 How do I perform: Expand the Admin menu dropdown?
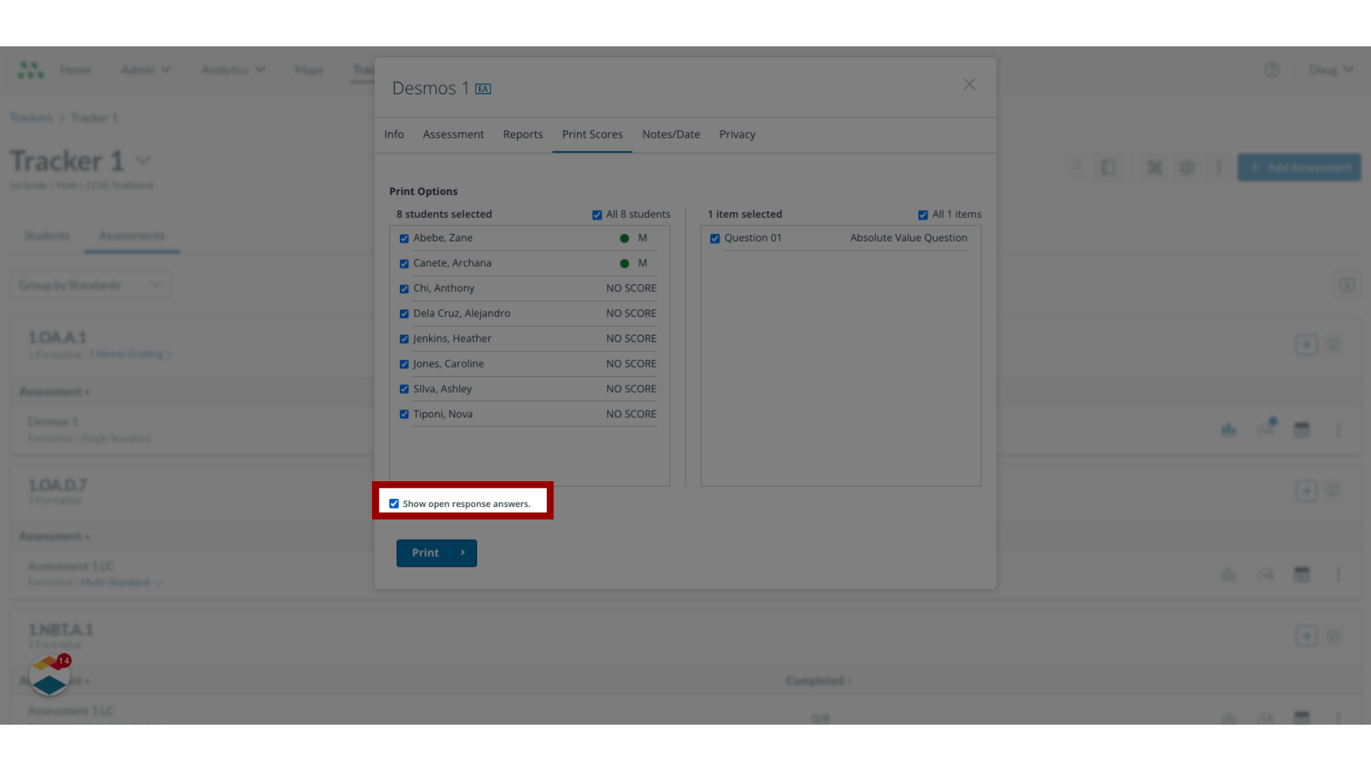[x=146, y=70]
